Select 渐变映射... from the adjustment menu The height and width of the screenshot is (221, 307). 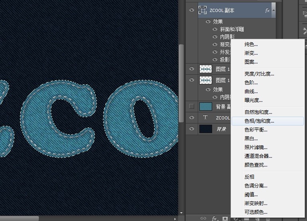pyautogui.click(x=256, y=203)
